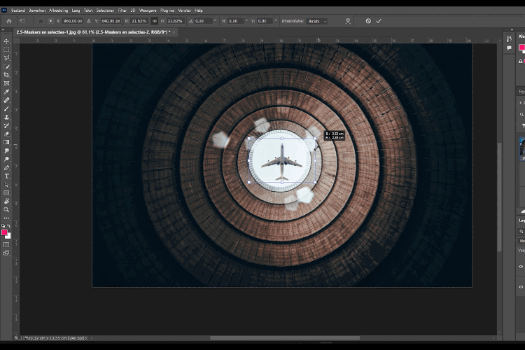The image size is (525, 350).
Task: Select the Healing Brush tool
Action: 6,100
